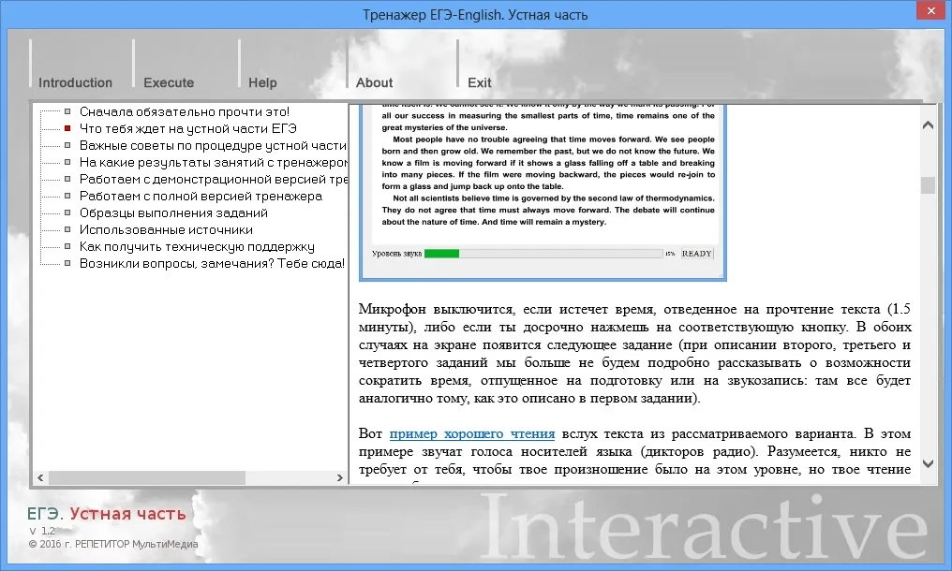Click bullet icon beside 'Как получить техническую поддержку'
Image resolution: width=952 pixels, height=571 pixels.
[67, 246]
